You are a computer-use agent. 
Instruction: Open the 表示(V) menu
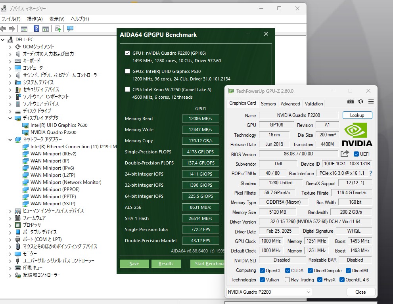point(57,19)
